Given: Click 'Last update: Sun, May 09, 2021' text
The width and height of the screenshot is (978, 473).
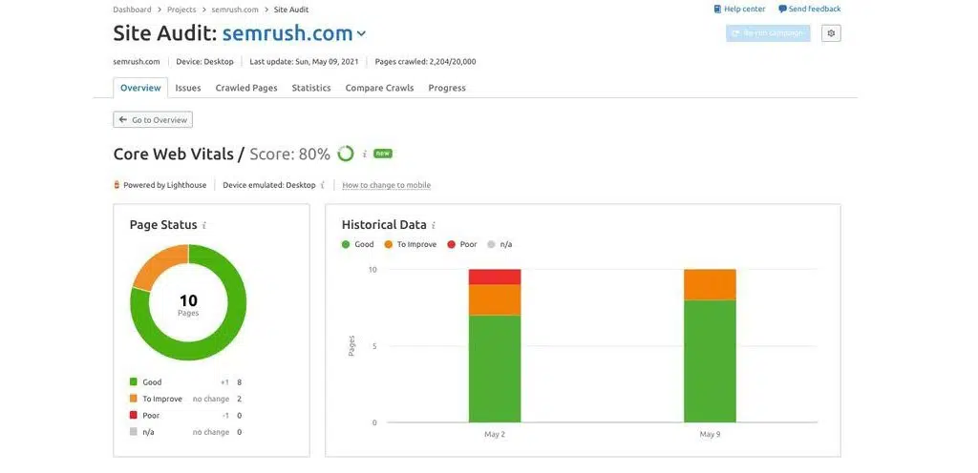Looking at the screenshot, I should point(304,62).
